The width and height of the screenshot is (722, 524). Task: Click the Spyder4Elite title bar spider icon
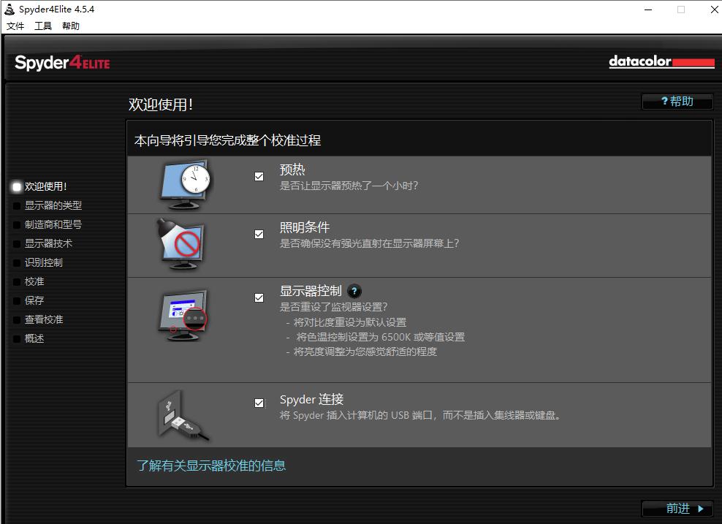(x=9, y=10)
